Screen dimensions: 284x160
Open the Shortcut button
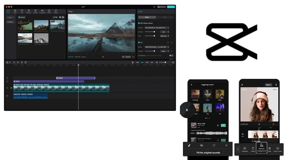tap(162, 7)
